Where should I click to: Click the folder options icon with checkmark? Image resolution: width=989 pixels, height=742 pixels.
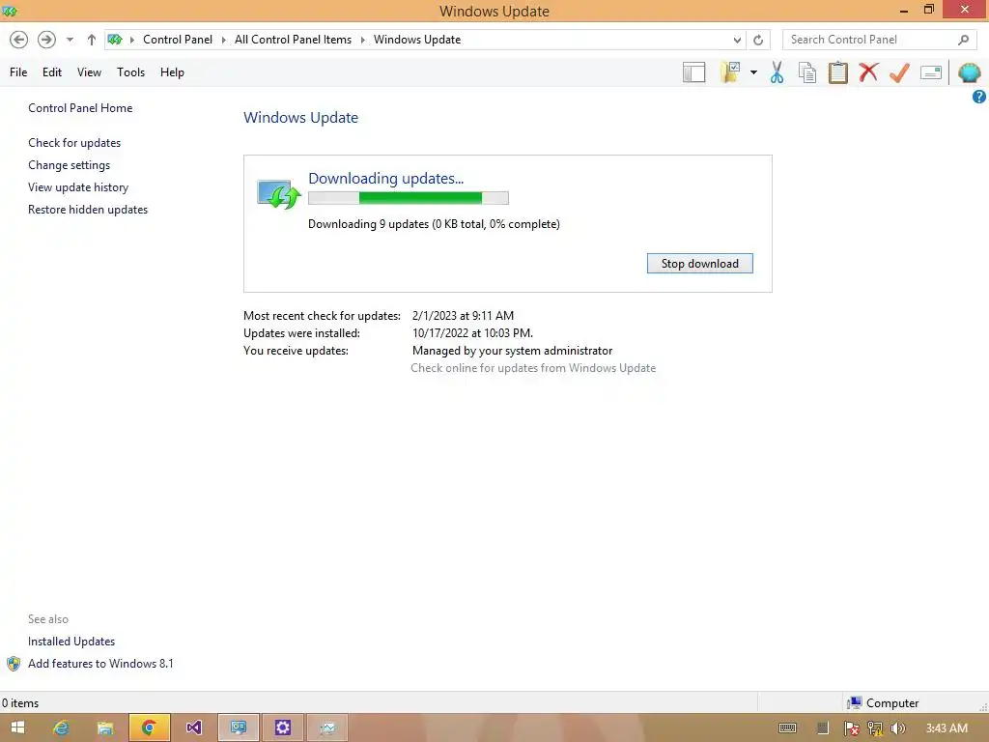[730, 72]
